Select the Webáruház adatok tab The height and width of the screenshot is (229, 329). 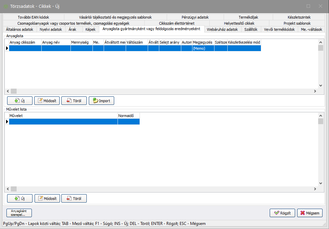tap(222, 29)
